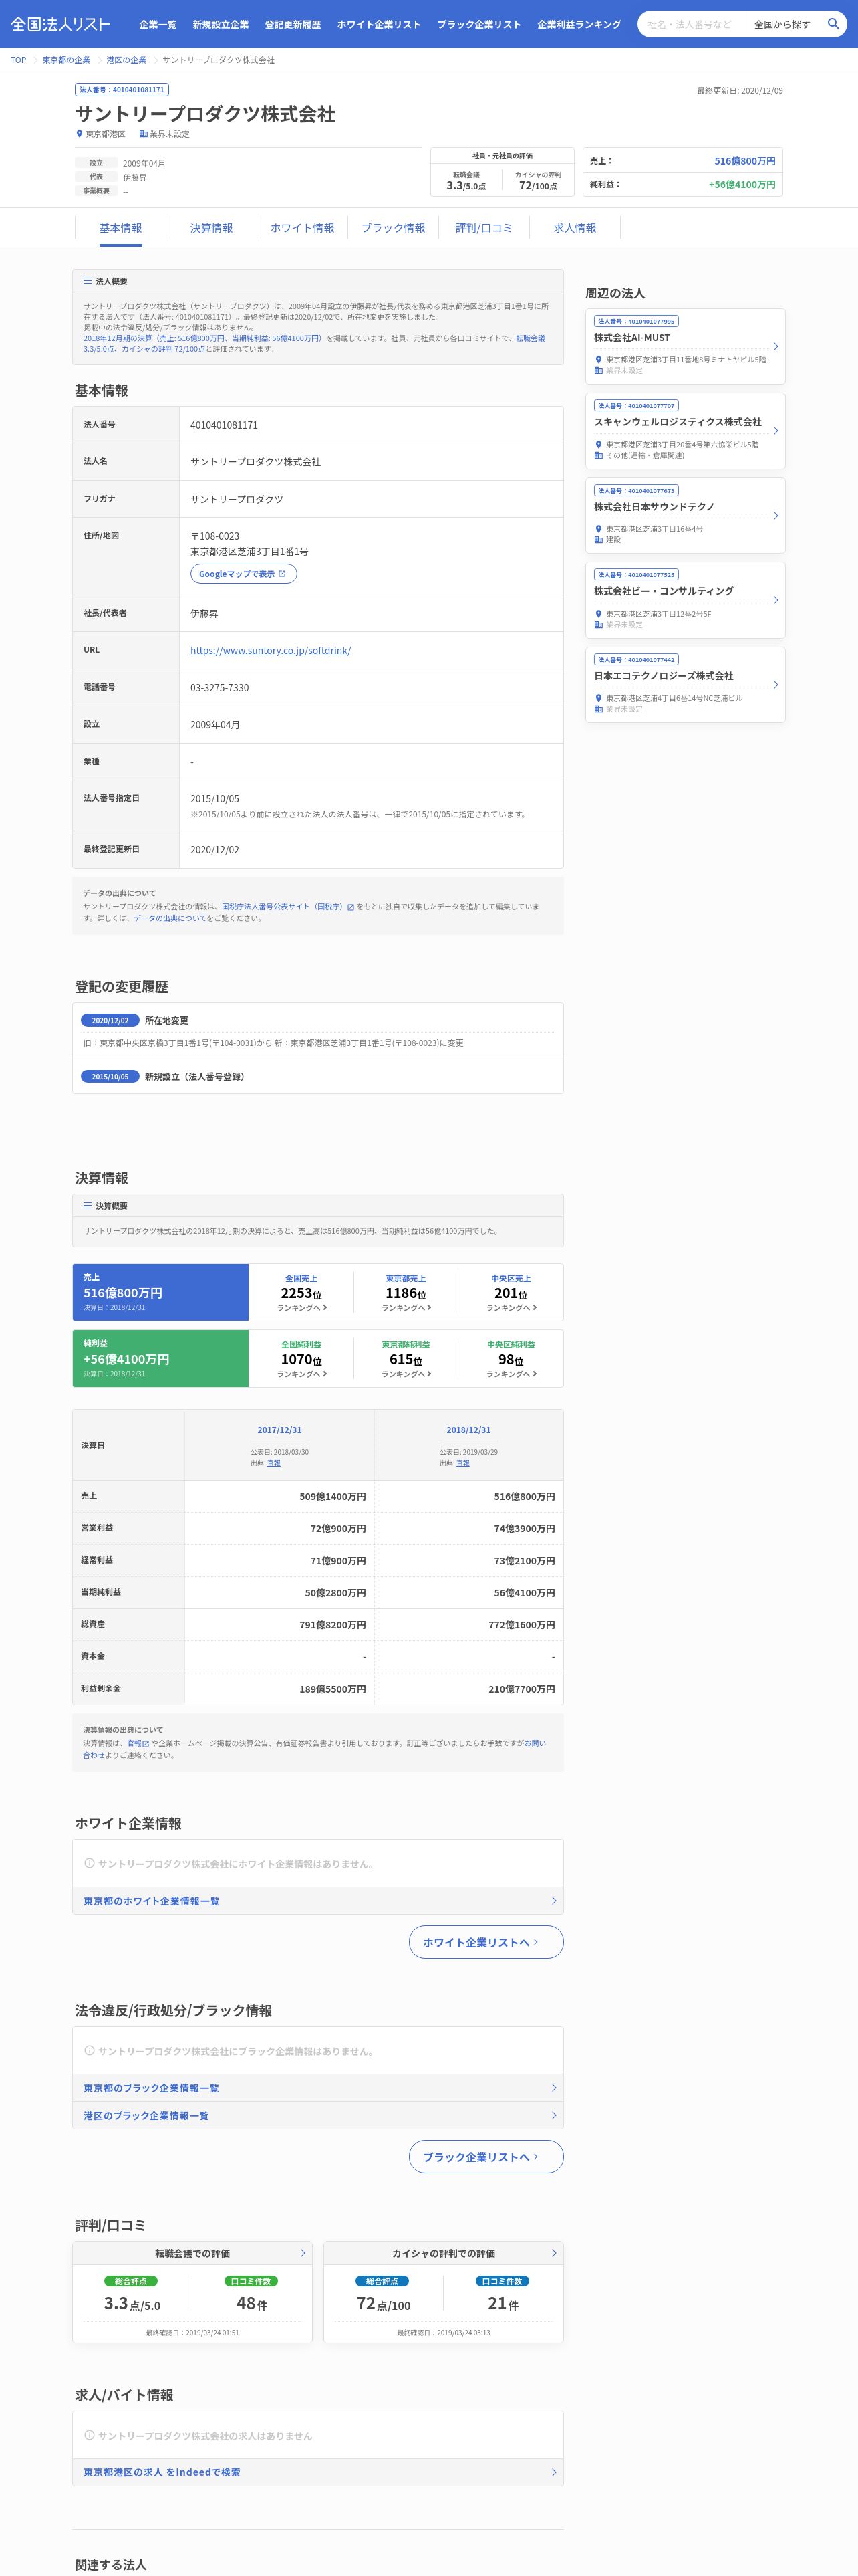The height and width of the screenshot is (2576, 858).
Task: Click the external link icon on Googleマップで表示
Action: point(282,574)
